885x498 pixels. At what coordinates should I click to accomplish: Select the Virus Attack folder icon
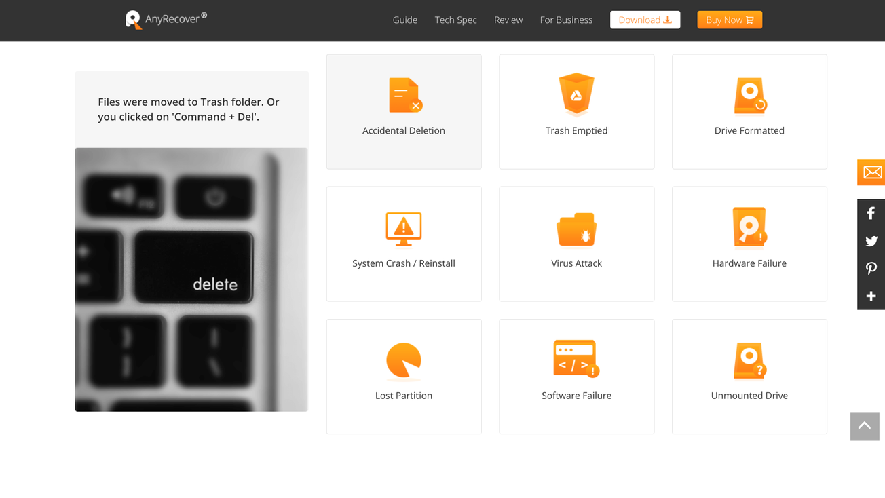coord(576,230)
